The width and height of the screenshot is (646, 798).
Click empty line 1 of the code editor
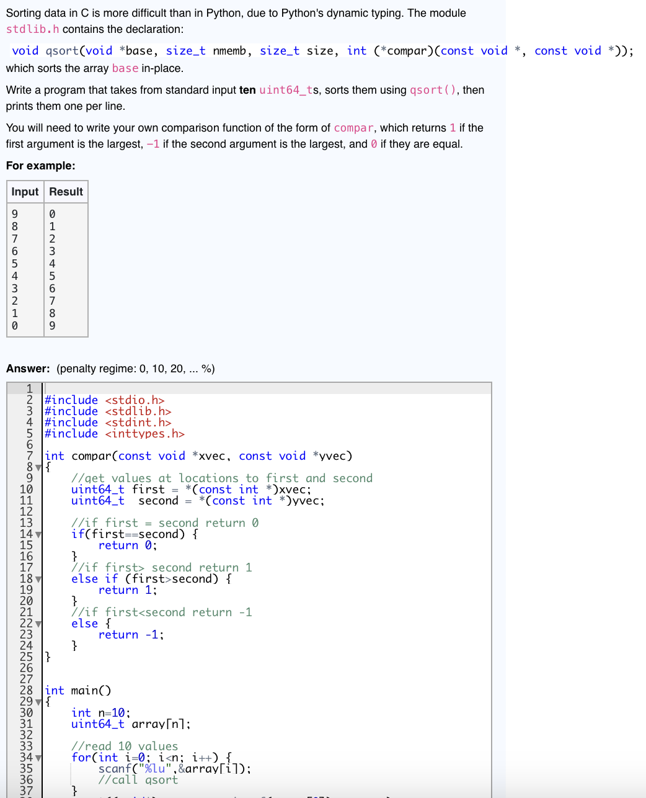267,389
